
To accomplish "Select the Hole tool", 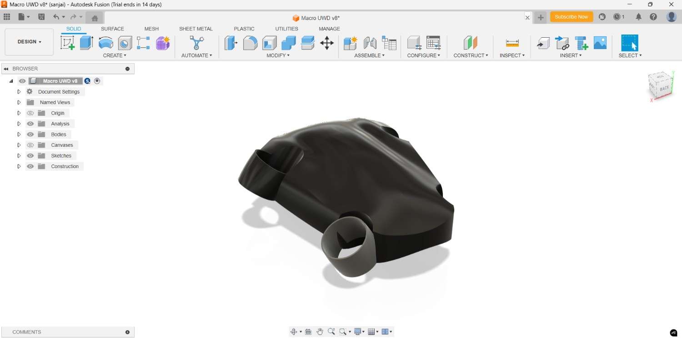I will 125,43.
